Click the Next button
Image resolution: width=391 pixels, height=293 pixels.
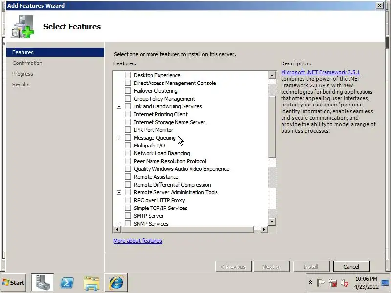271,267
